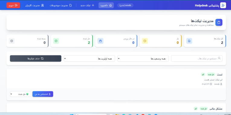The width and height of the screenshot is (231, 115).
Task: Focus the جستجو در تیکت‌ها search field
Action: (x=197, y=58)
